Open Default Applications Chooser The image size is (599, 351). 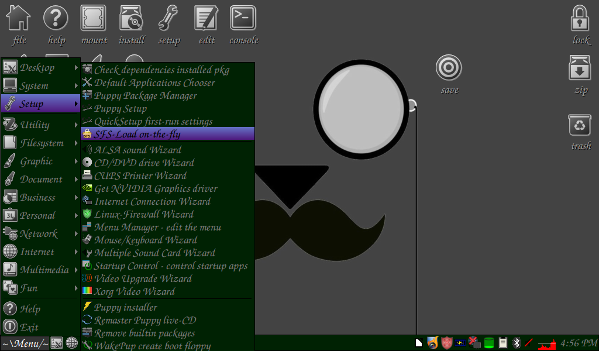pos(168,82)
